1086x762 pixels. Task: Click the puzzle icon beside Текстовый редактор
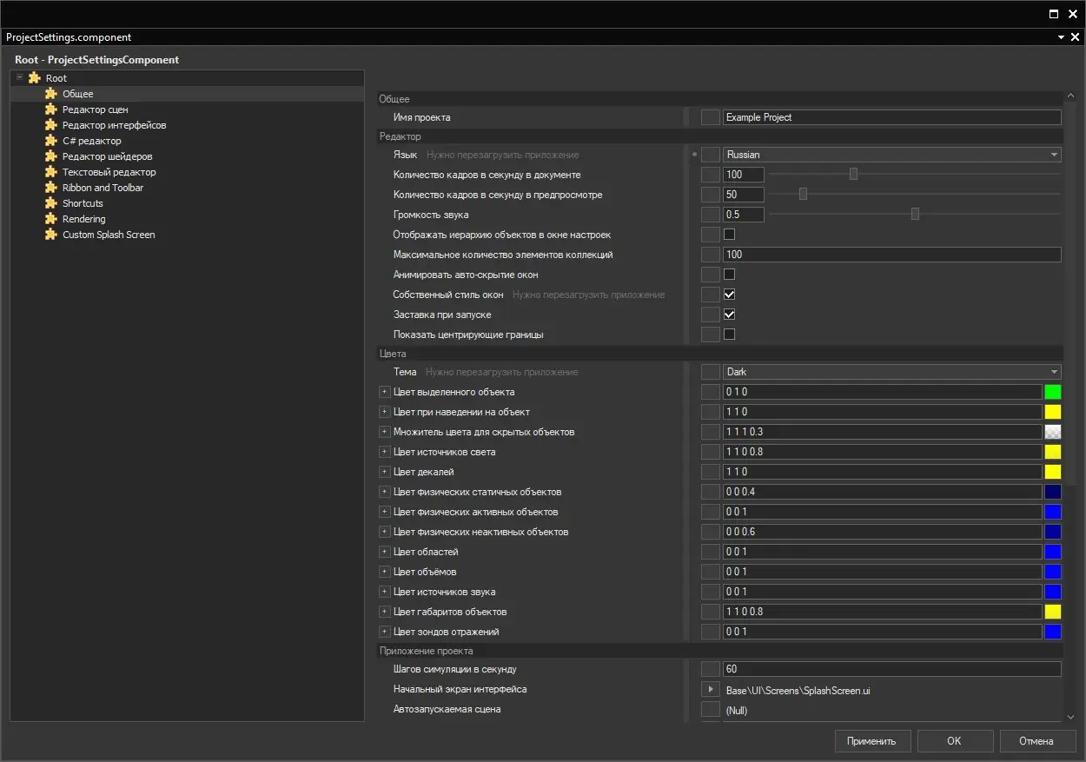(51, 172)
